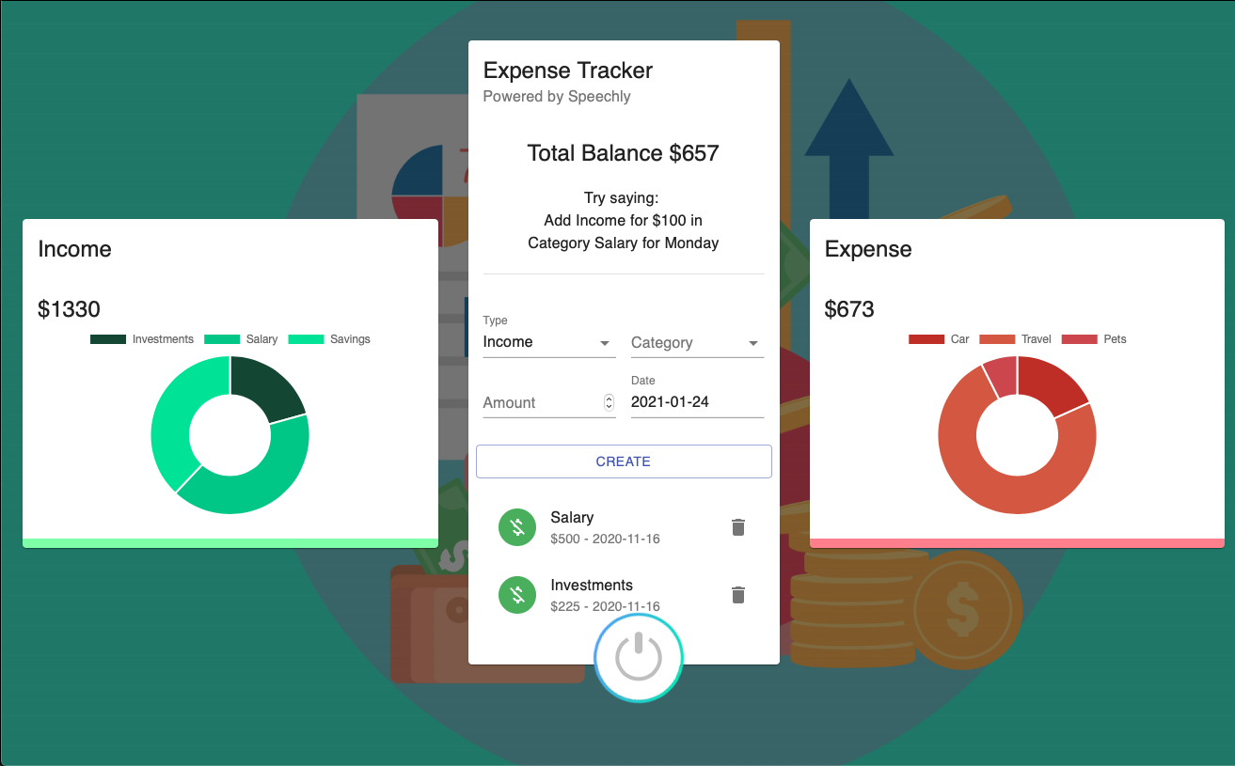
Task: Click the green money icon beside Salary
Action: [516, 527]
